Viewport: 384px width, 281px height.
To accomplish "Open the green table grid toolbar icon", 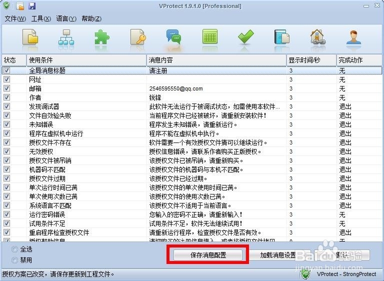I will 210,36.
